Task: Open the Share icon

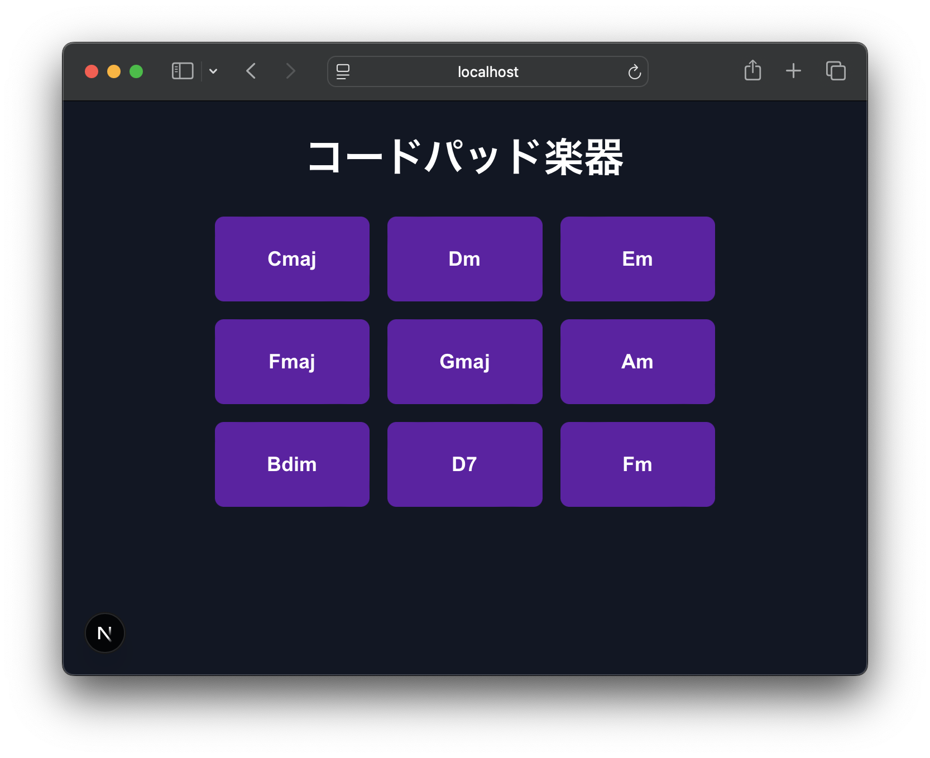Action: 752,71
